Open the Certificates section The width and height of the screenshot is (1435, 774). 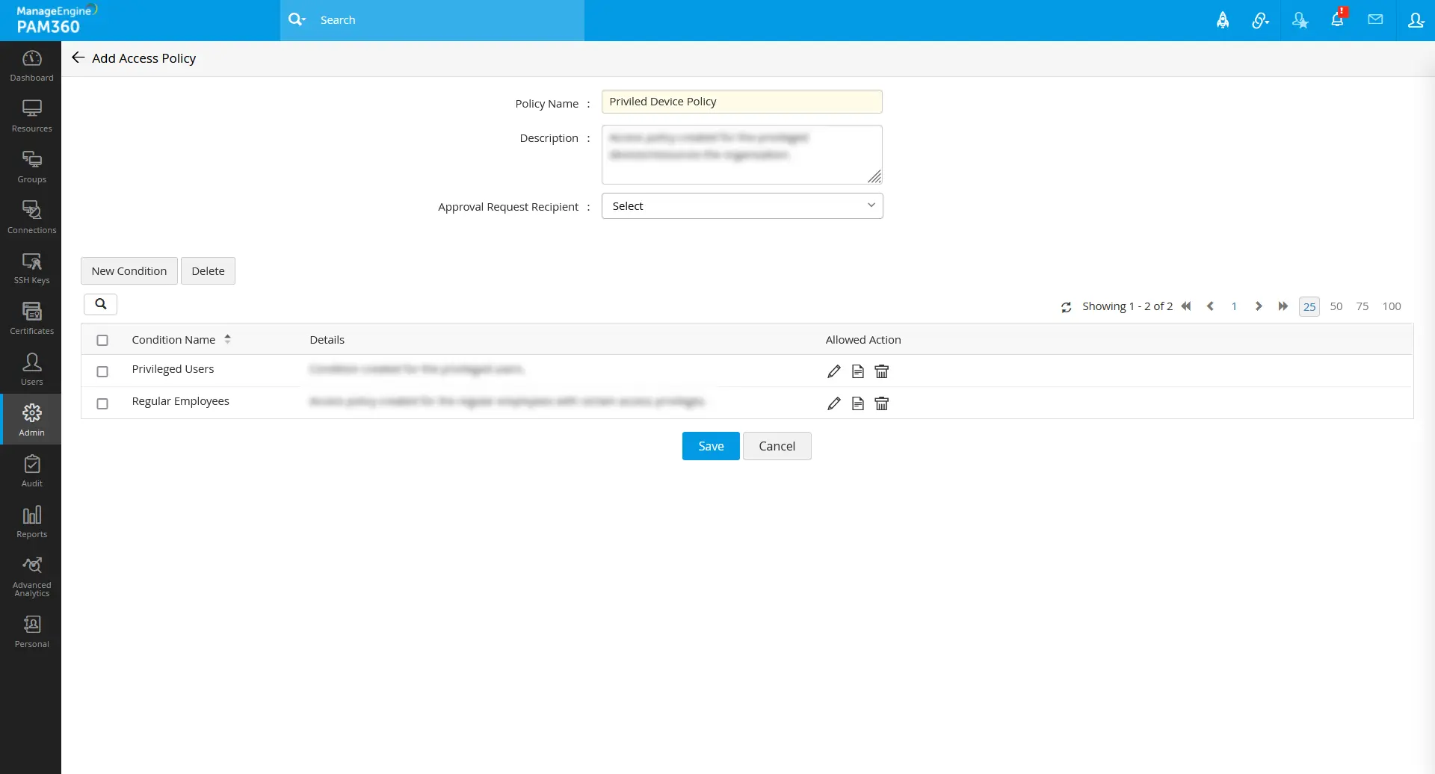pos(31,319)
